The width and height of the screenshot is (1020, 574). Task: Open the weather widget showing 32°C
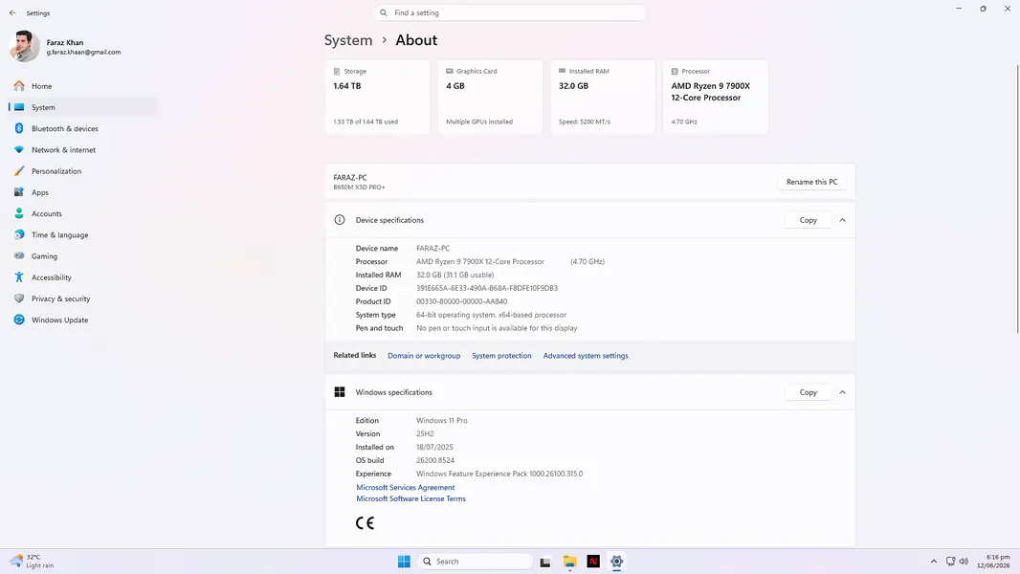32,562
